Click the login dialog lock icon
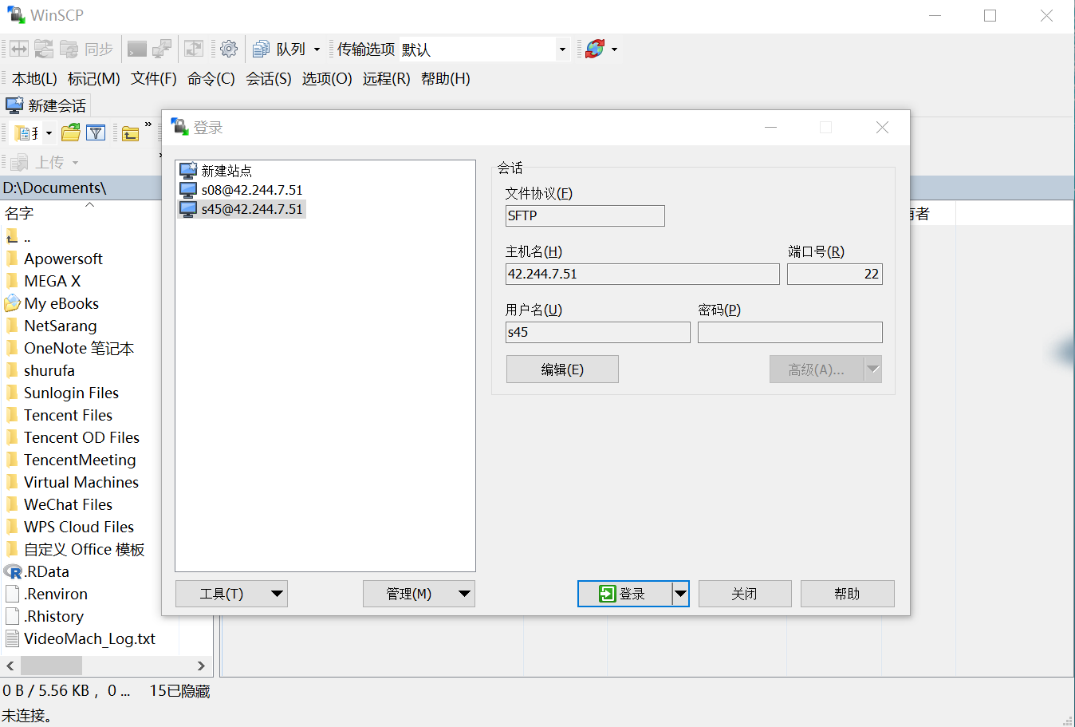Screen dimensions: 1075x727 (179, 127)
